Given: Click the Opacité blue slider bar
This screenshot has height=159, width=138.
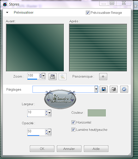Looking at the screenshot, I should tap(33, 136).
